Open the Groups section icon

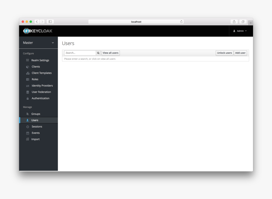click(28, 114)
